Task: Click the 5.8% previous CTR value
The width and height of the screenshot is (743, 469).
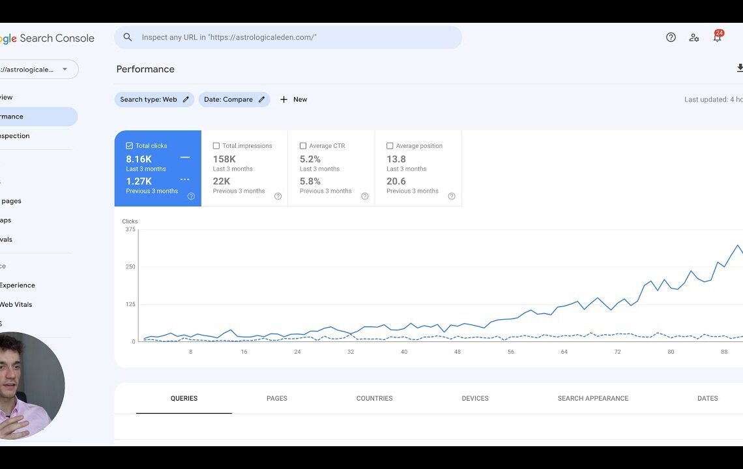Action: coord(310,182)
